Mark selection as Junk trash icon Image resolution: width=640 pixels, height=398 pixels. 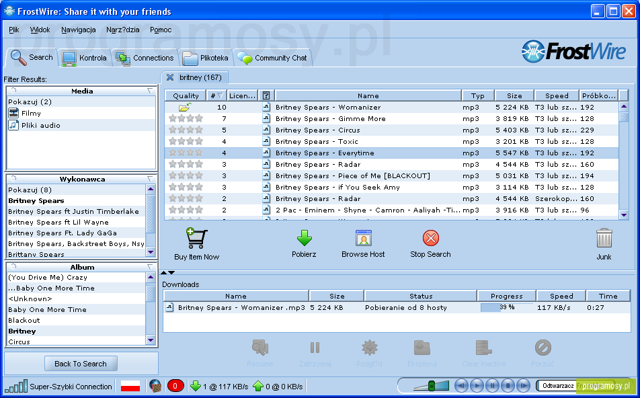[x=604, y=238]
